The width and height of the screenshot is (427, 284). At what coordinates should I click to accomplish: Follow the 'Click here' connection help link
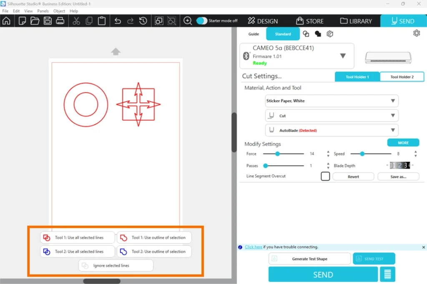coord(254,247)
